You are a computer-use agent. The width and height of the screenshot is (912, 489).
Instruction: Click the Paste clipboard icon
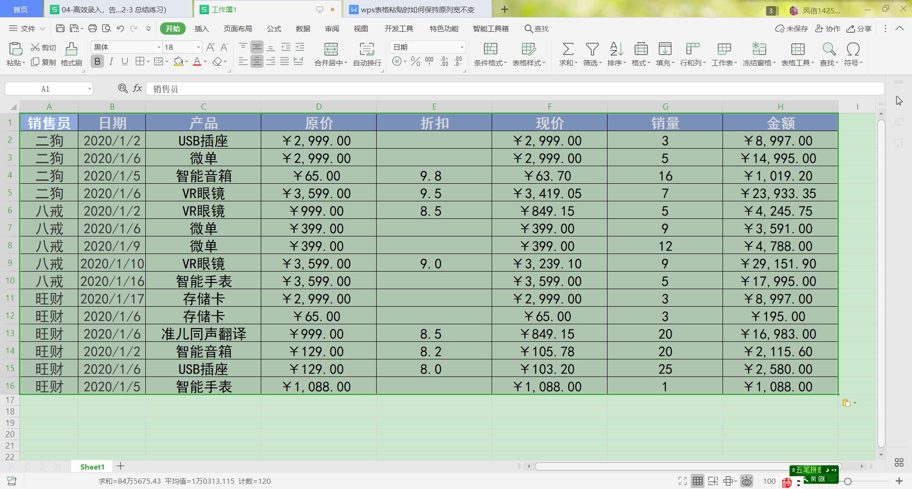click(x=15, y=49)
